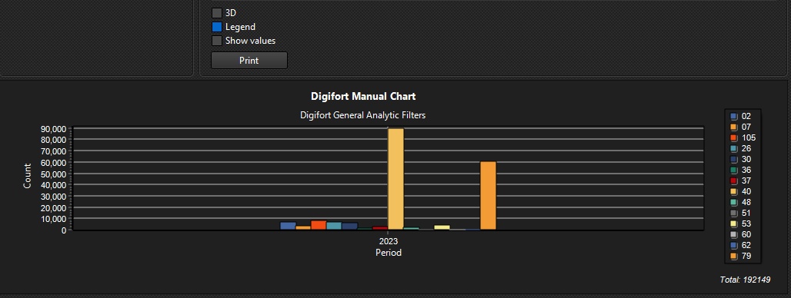
Task: Click legend color swatch for series 51
Action: click(734, 214)
